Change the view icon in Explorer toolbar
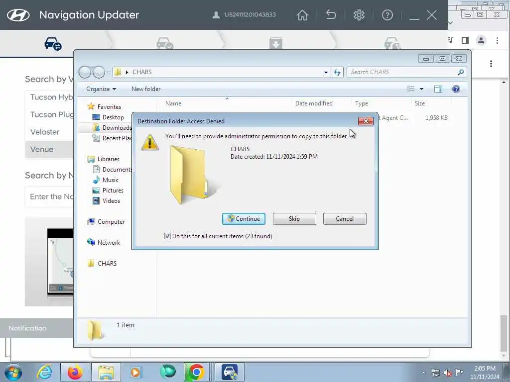 (x=410, y=89)
